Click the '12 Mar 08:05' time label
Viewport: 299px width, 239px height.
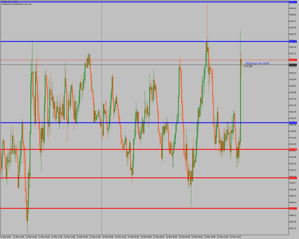coord(184,237)
